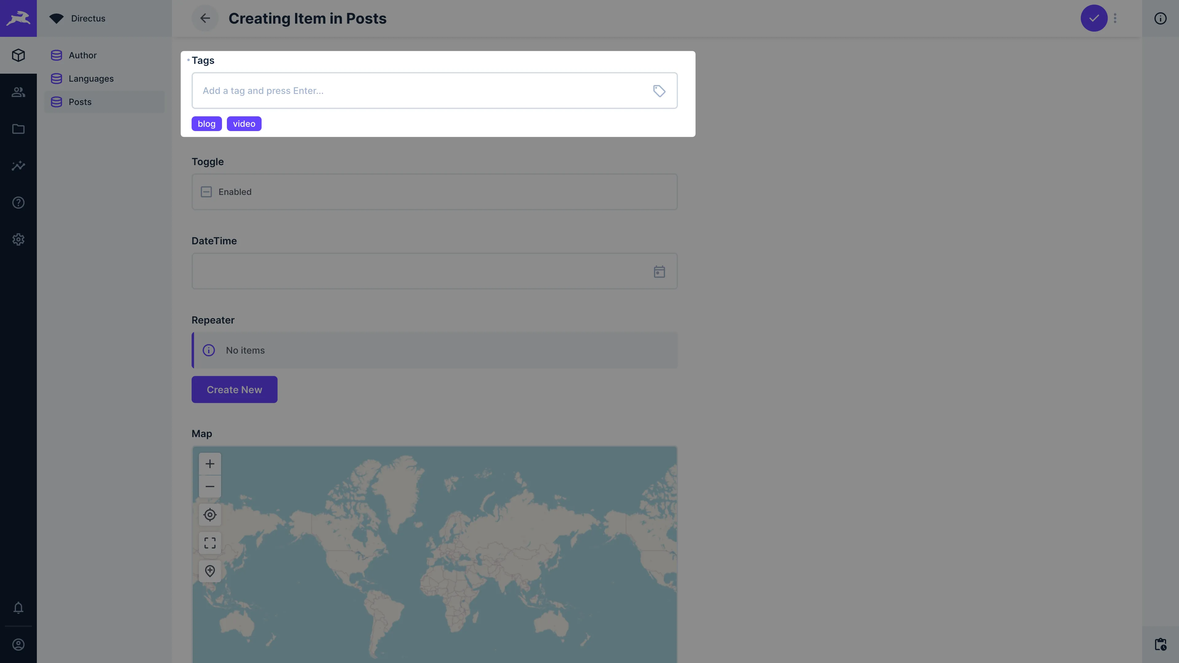Open the User Directory module

pyautogui.click(x=18, y=92)
